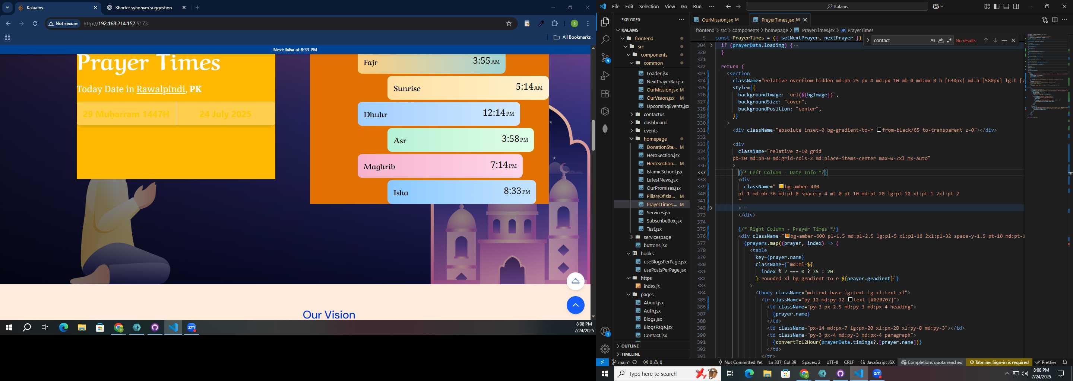Open the MongoDB leaf icon view
Image resolution: width=1073 pixels, height=381 pixels.
(x=605, y=129)
